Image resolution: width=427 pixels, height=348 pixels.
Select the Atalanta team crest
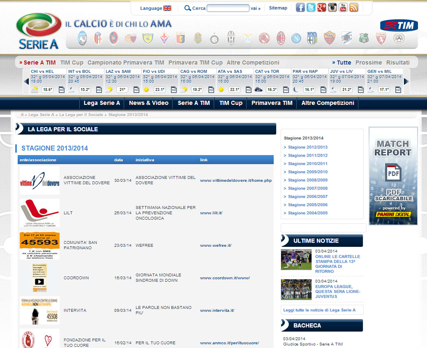(x=82, y=38)
